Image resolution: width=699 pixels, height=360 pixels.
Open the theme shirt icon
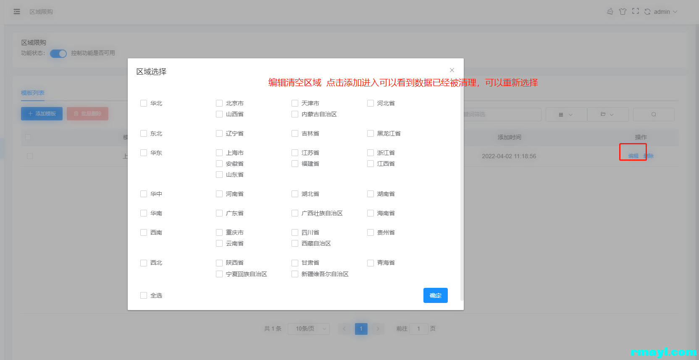pyautogui.click(x=623, y=12)
